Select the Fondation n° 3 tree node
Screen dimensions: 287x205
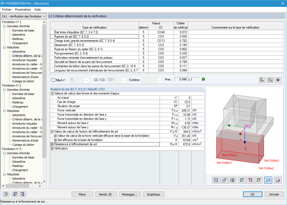click(12, 149)
